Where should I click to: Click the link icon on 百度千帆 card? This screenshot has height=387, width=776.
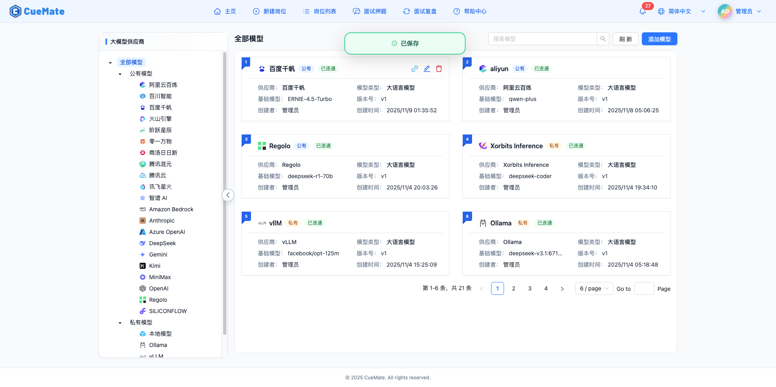[x=414, y=69]
